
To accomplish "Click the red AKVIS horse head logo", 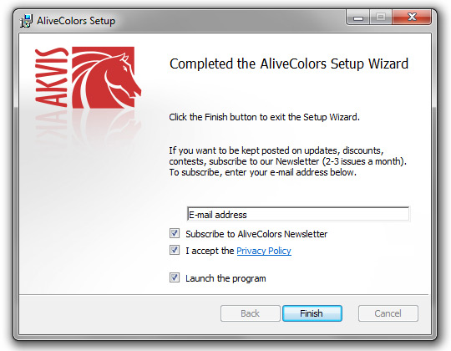I will pos(106,78).
